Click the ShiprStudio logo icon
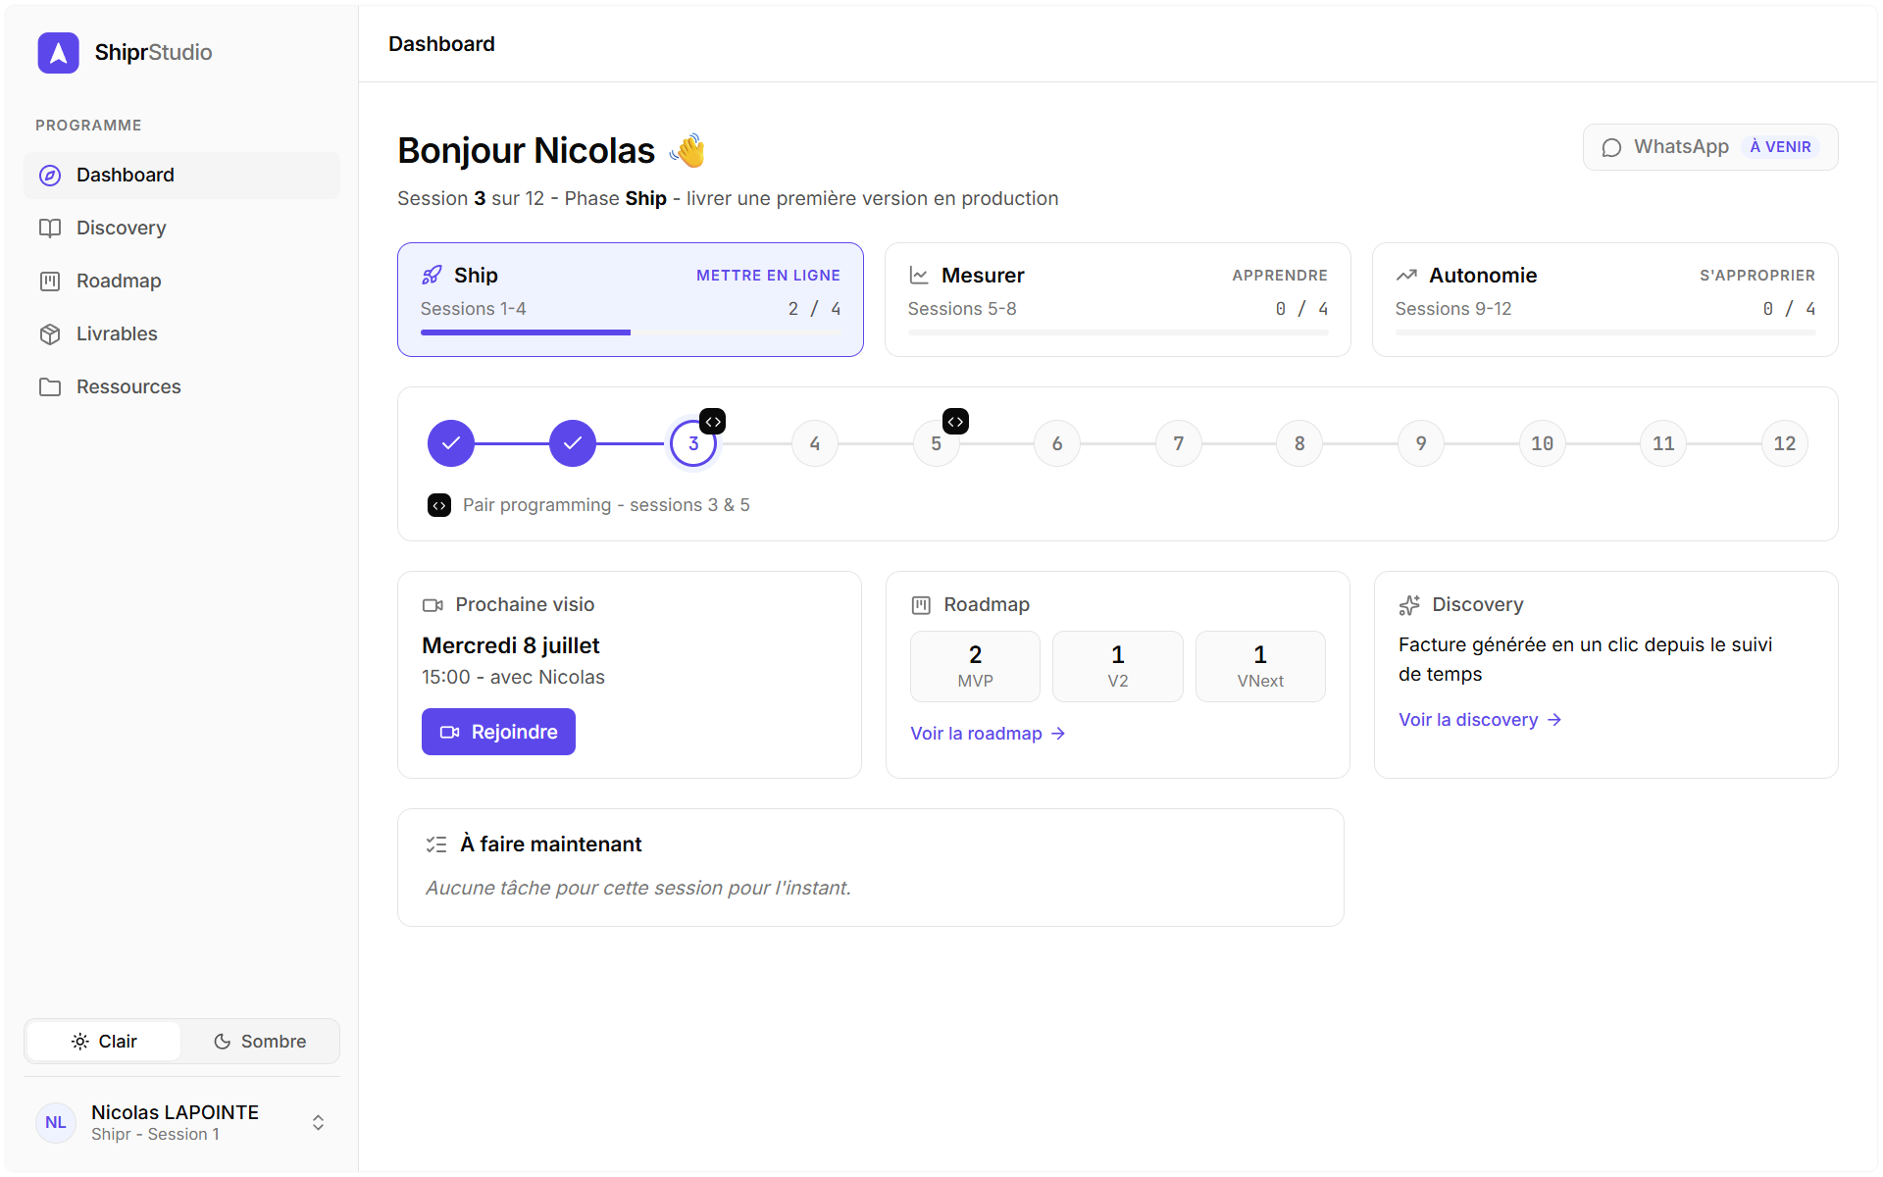1883x1177 pixels. pos(58,52)
